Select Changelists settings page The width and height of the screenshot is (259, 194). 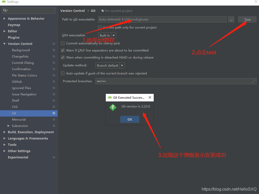pos(20,56)
